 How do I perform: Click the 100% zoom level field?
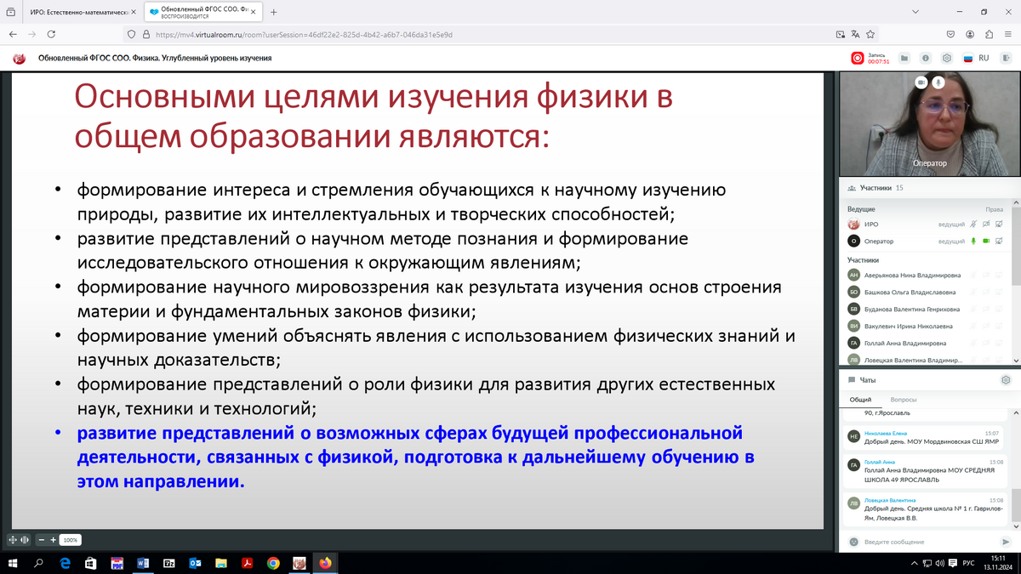[71, 540]
